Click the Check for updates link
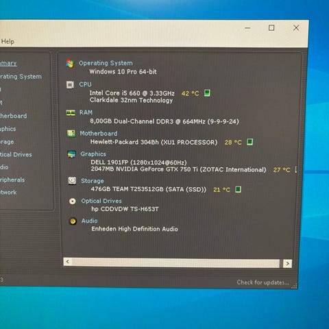 (x=263, y=282)
